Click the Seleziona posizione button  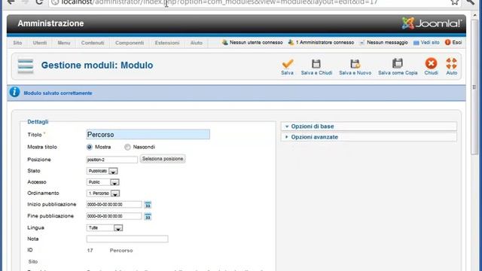tap(163, 159)
